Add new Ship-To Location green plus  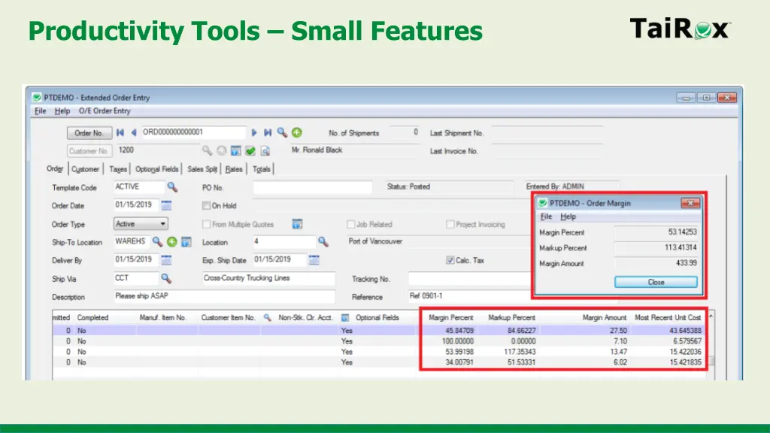click(x=172, y=241)
